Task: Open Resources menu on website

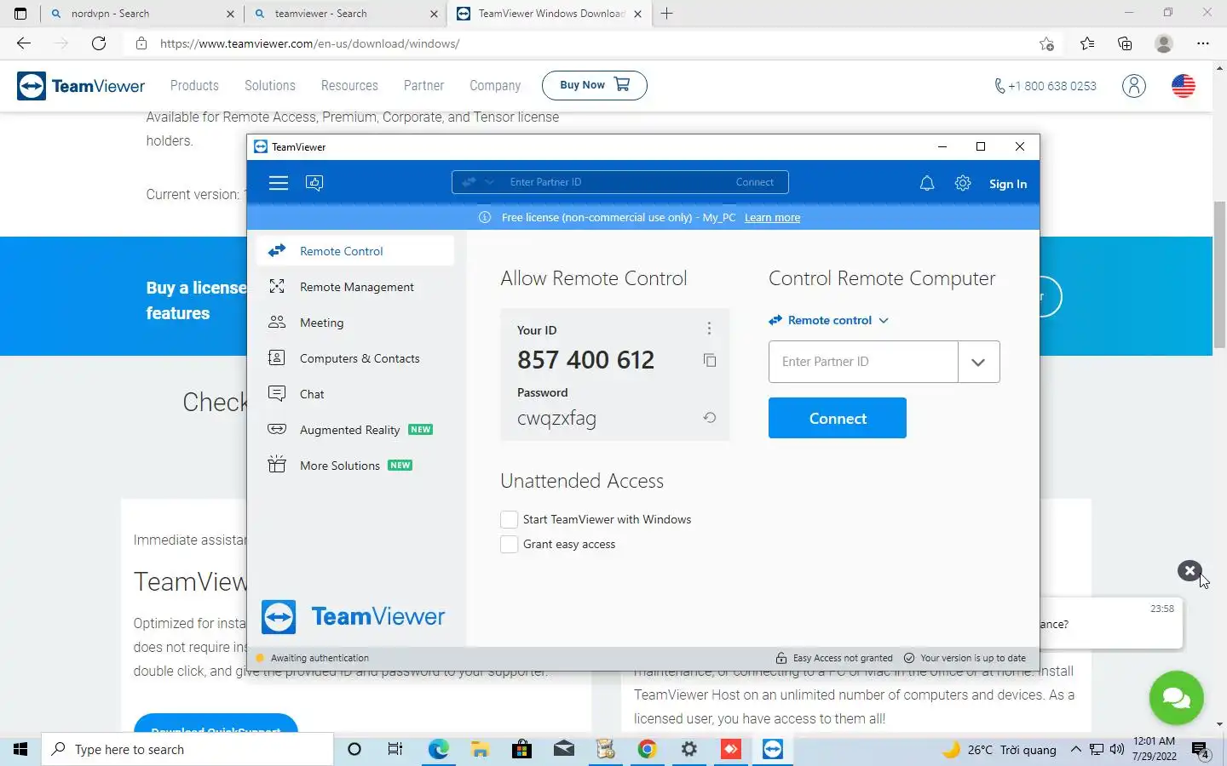Action: (x=349, y=86)
